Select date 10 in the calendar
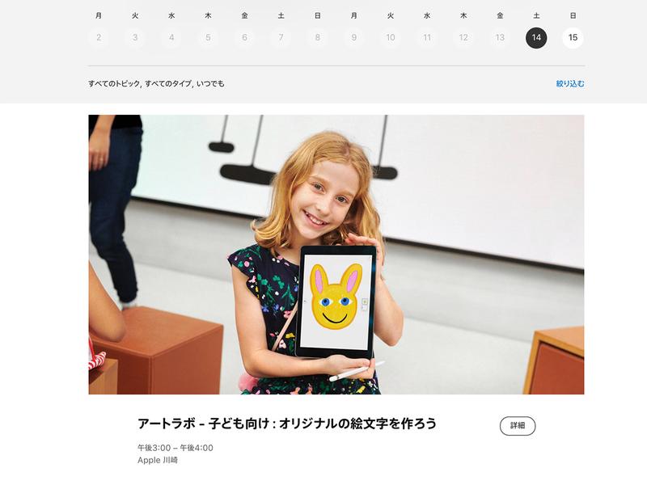Screen dimensions: 647x485 pos(391,37)
